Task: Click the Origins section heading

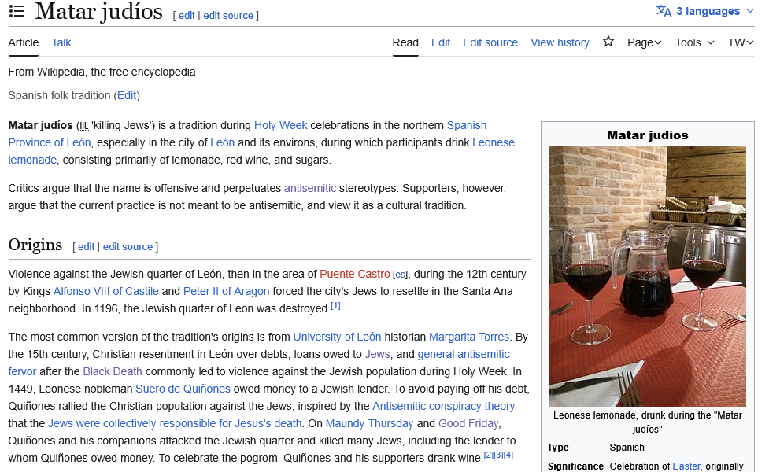Action: (35, 245)
